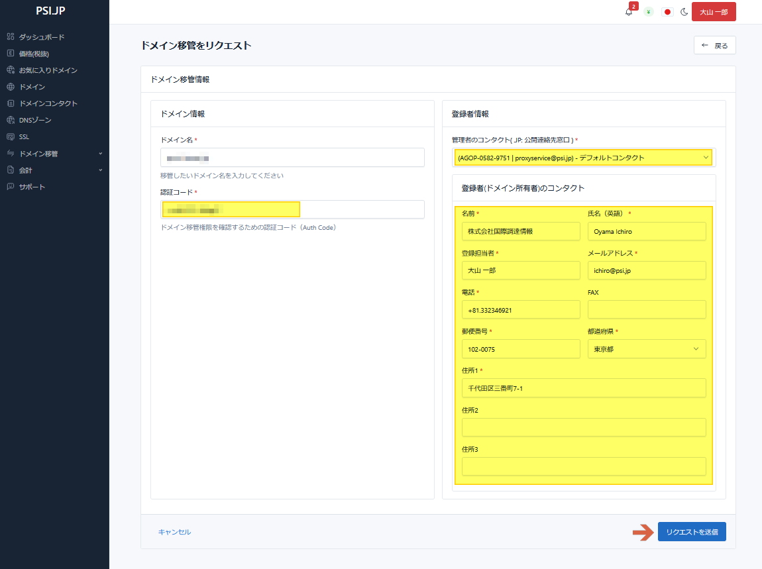Go to 価格(税抜) menu item

[x=34, y=54]
